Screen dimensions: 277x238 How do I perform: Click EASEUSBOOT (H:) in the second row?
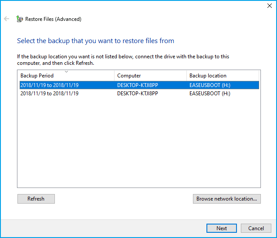point(210,94)
